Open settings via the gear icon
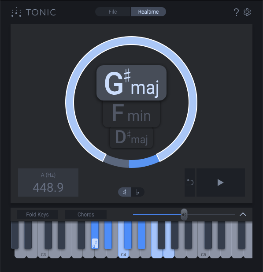 point(247,12)
